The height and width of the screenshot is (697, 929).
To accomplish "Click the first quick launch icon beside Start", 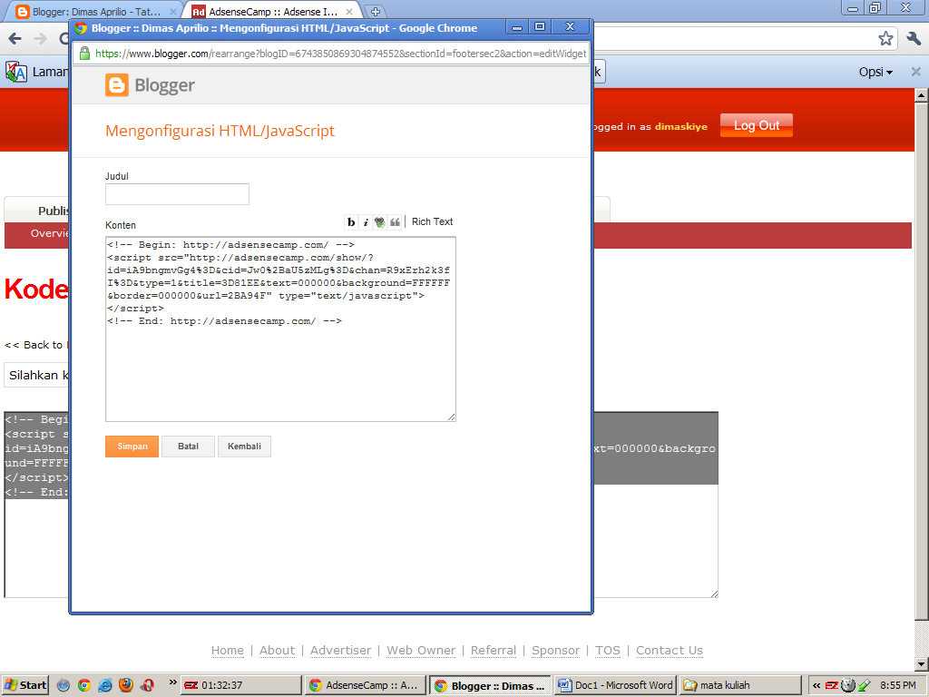I will (64, 685).
